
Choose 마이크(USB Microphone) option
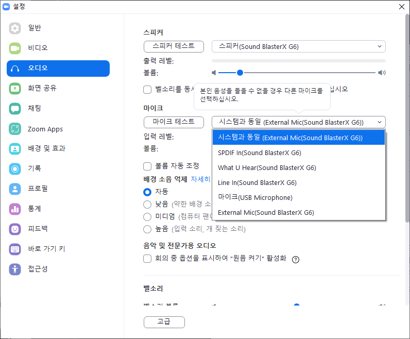(299, 197)
